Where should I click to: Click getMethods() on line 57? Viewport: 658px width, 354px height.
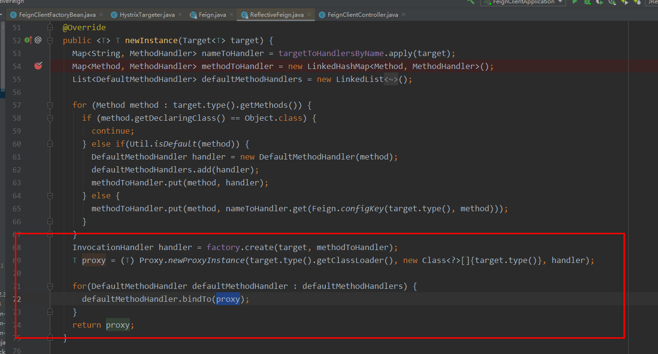click(278, 105)
